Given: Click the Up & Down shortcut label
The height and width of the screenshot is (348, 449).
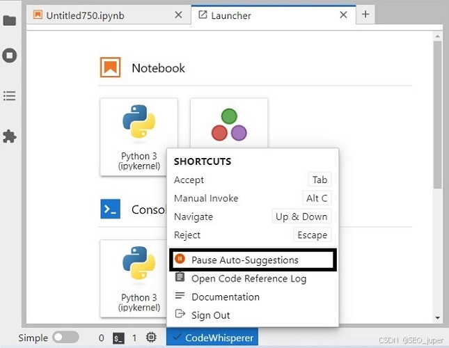Looking at the screenshot, I should (301, 216).
